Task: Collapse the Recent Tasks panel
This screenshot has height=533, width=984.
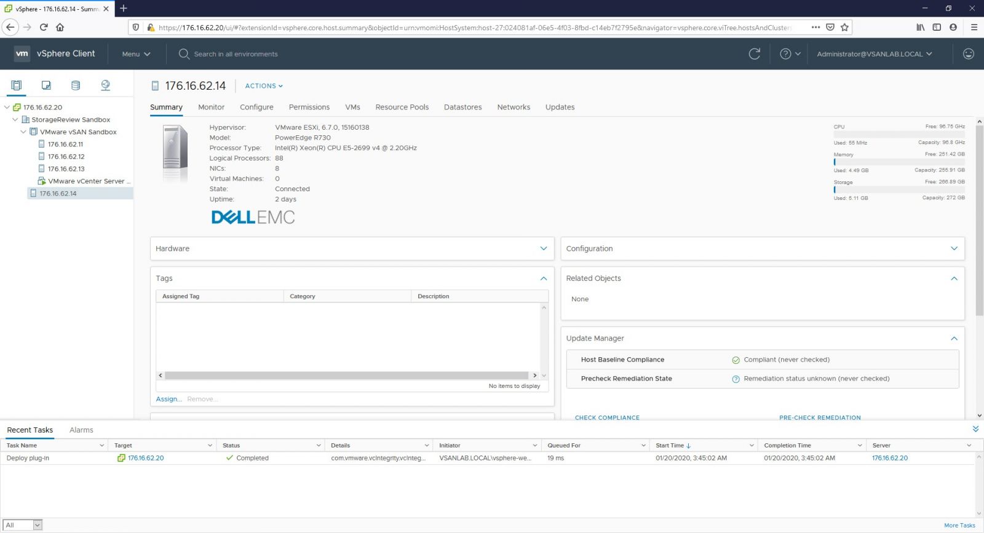Action: [x=975, y=429]
